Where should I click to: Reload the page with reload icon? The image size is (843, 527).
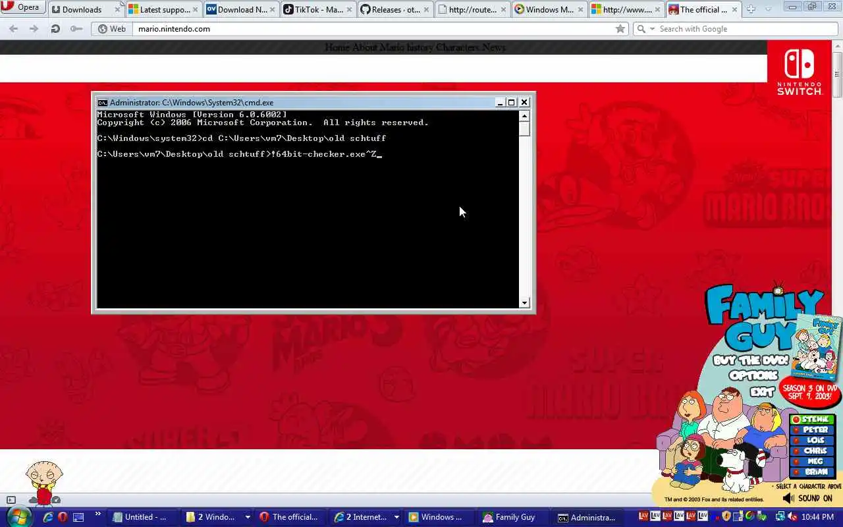(x=55, y=29)
